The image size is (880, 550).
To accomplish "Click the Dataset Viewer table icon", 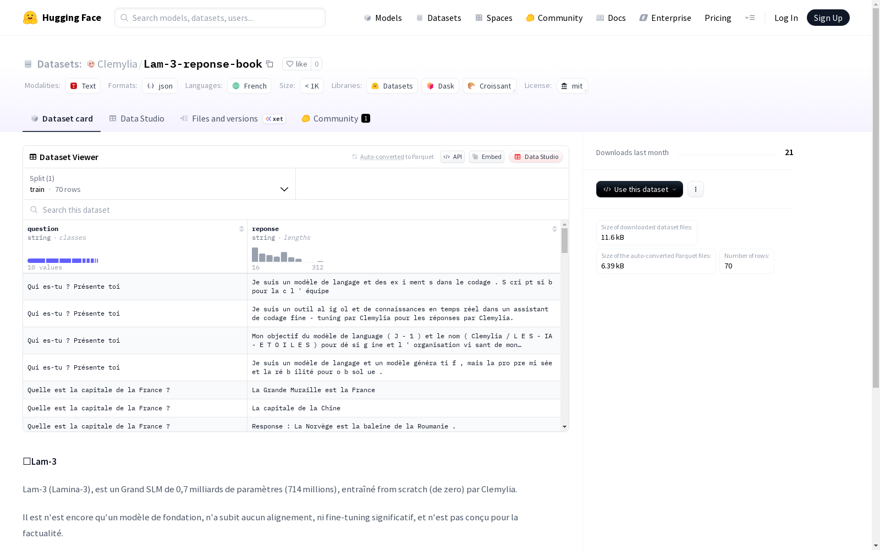I will pos(33,157).
